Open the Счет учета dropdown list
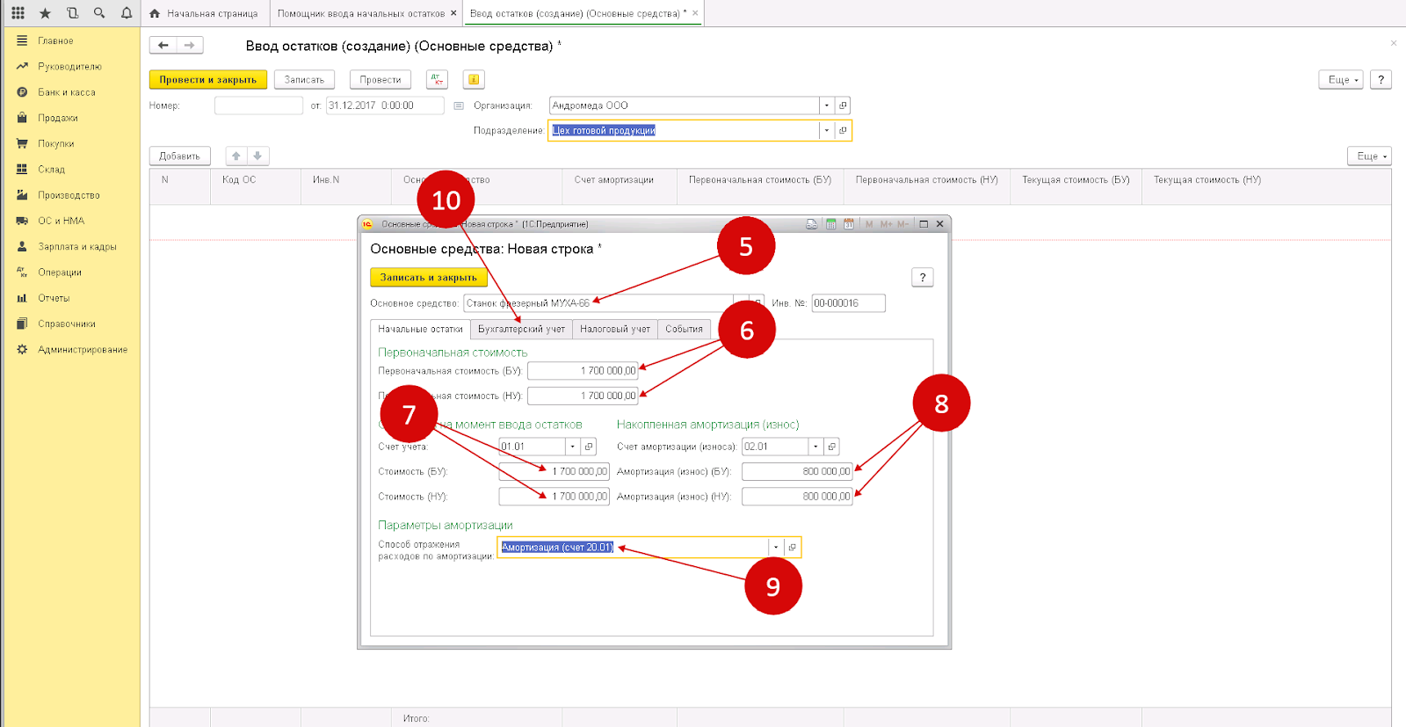1406x727 pixels. (572, 447)
